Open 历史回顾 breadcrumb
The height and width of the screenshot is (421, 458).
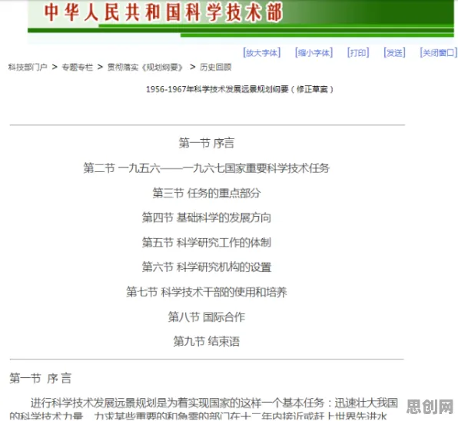(x=215, y=67)
